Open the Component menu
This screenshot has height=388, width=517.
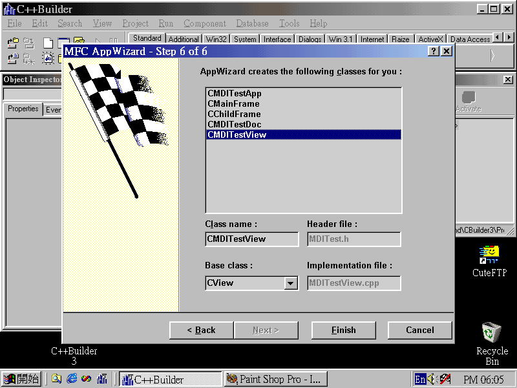click(205, 23)
